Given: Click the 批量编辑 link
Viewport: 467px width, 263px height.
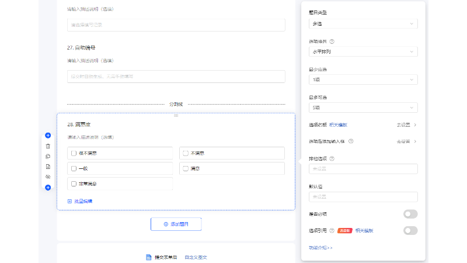Looking at the screenshot, I should (83, 201).
